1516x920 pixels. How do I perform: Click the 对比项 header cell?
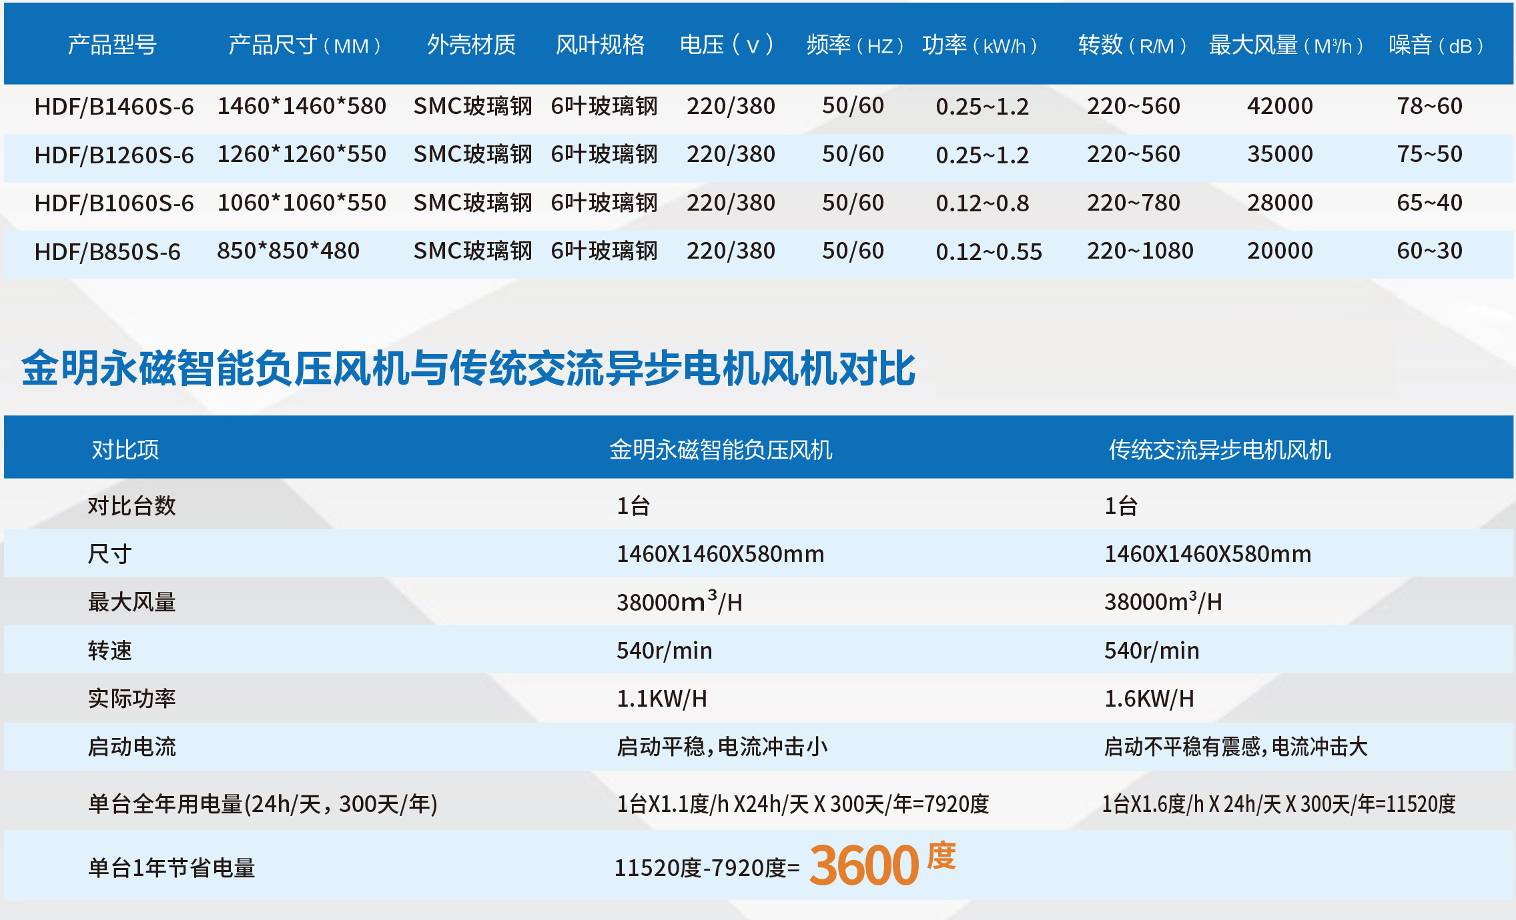tap(125, 449)
